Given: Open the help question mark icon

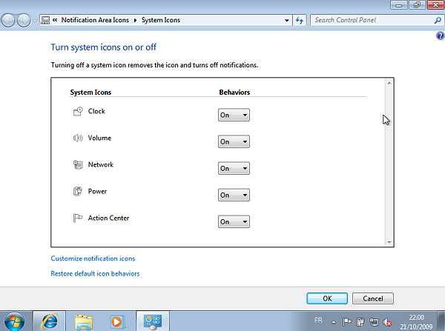Looking at the screenshot, I should [x=440, y=36].
